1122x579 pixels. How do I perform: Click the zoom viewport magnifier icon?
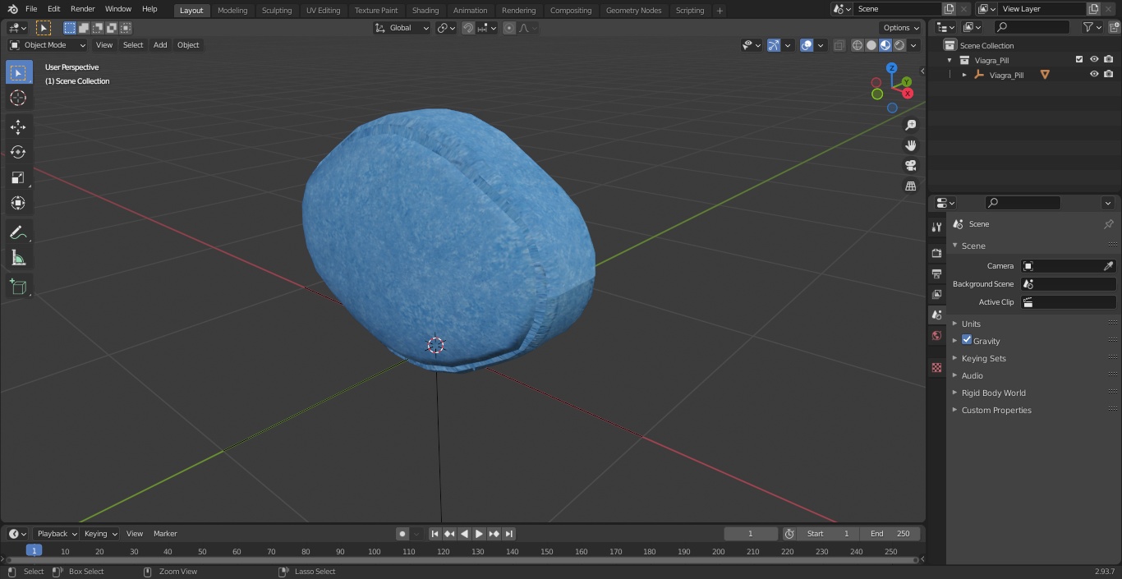[910, 125]
